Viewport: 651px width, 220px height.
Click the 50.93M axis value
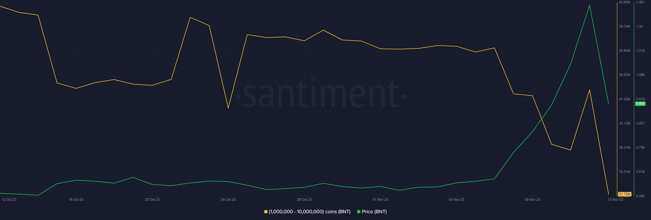tap(625, 75)
